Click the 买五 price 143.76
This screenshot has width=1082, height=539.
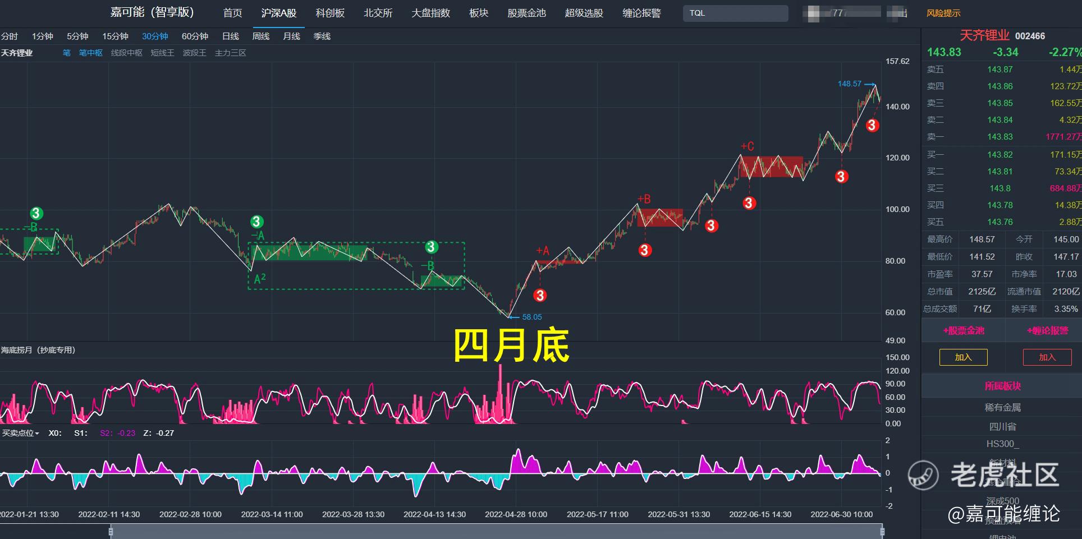click(1000, 222)
